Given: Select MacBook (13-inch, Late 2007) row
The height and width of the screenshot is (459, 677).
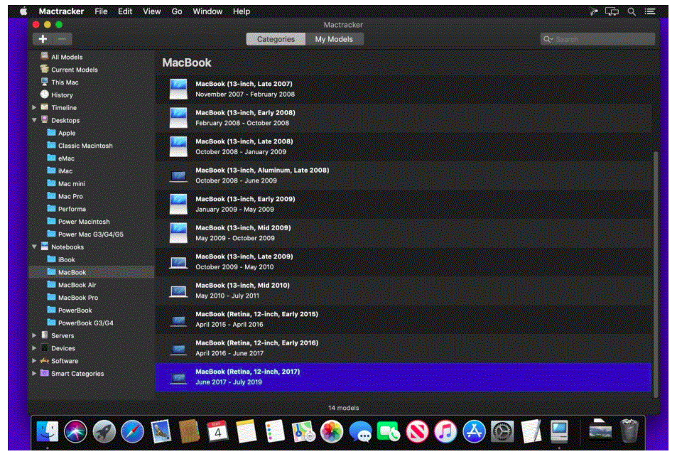Looking at the screenshot, I should point(404,89).
